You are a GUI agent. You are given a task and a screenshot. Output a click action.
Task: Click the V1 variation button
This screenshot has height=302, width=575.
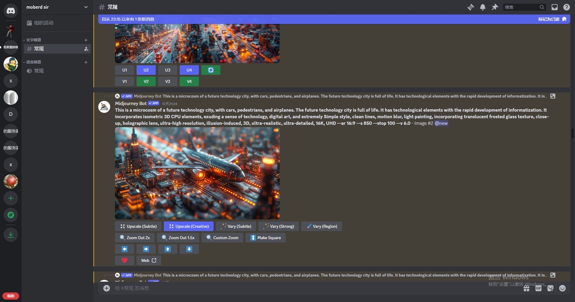(125, 82)
